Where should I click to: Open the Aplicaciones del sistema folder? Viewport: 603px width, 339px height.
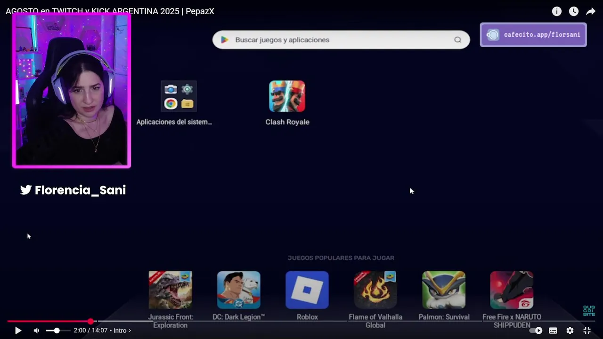(x=179, y=96)
